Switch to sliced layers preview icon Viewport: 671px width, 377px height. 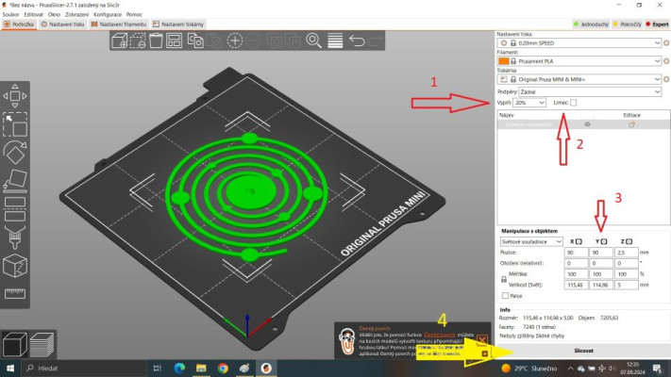pos(42,345)
